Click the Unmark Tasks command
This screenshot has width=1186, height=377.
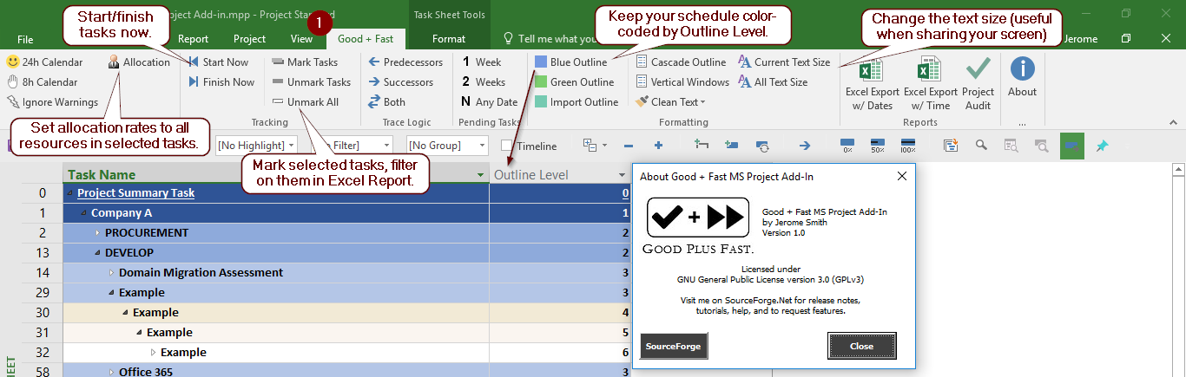click(311, 82)
